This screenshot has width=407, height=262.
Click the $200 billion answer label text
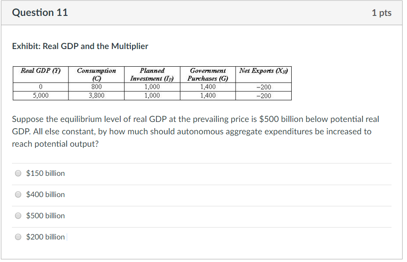(46, 237)
